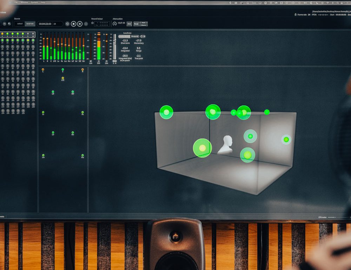Select INPUT as the source
Screen dimensions: 351x270
click(20, 24)
